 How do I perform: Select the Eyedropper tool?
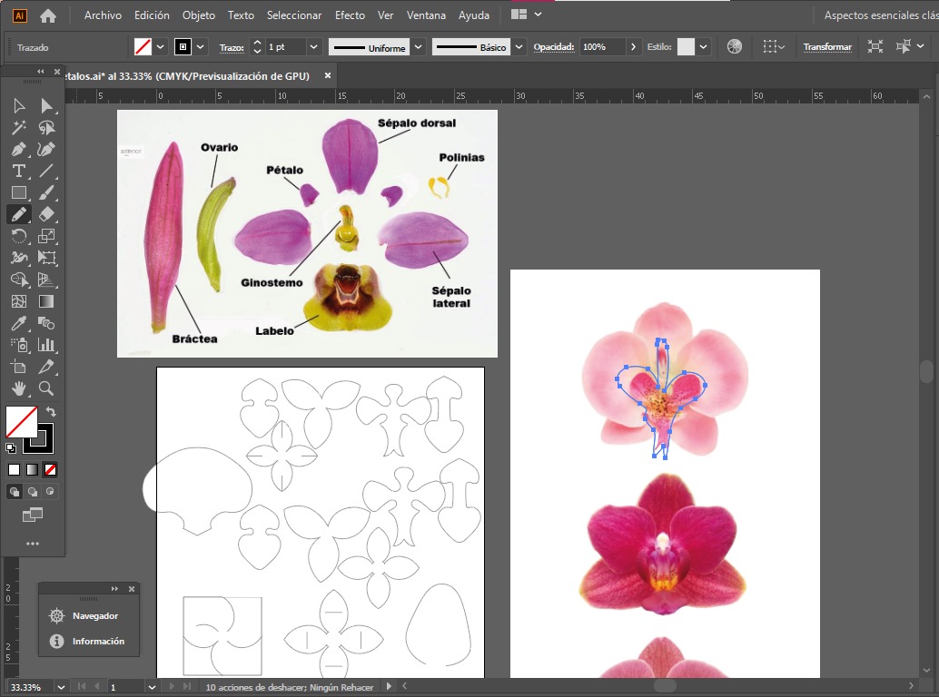pos(18,324)
